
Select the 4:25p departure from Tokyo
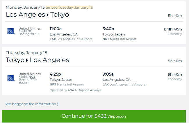[x=55, y=74]
